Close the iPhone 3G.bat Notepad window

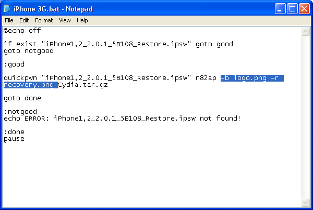tap(304, 9)
